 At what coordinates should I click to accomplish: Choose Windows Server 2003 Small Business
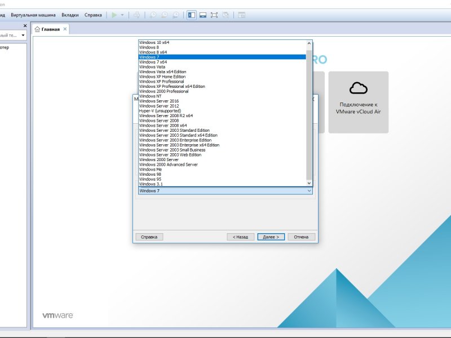(x=222, y=150)
